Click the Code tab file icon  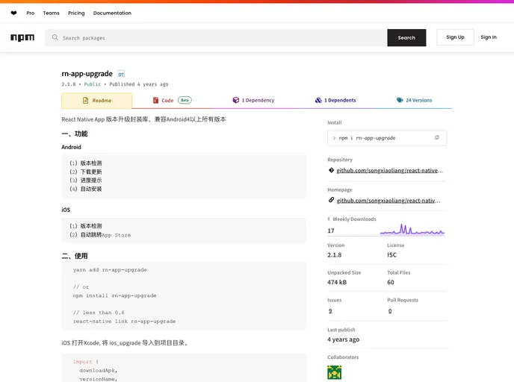click(155, 100)
